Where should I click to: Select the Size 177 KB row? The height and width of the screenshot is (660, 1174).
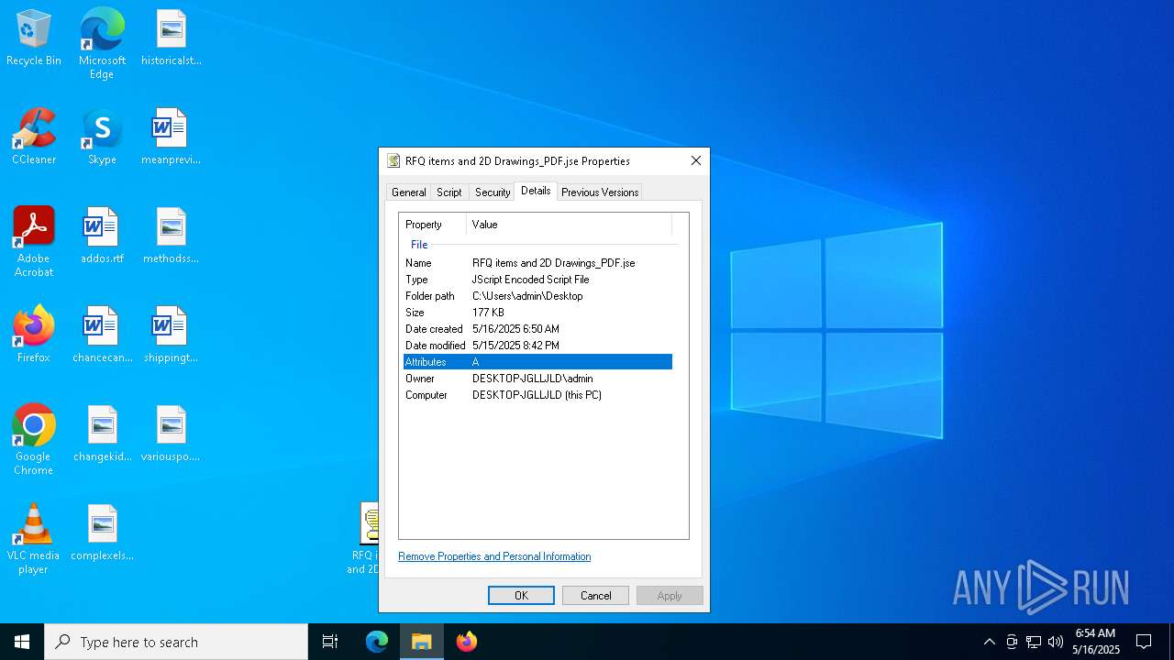pos(537,313)
